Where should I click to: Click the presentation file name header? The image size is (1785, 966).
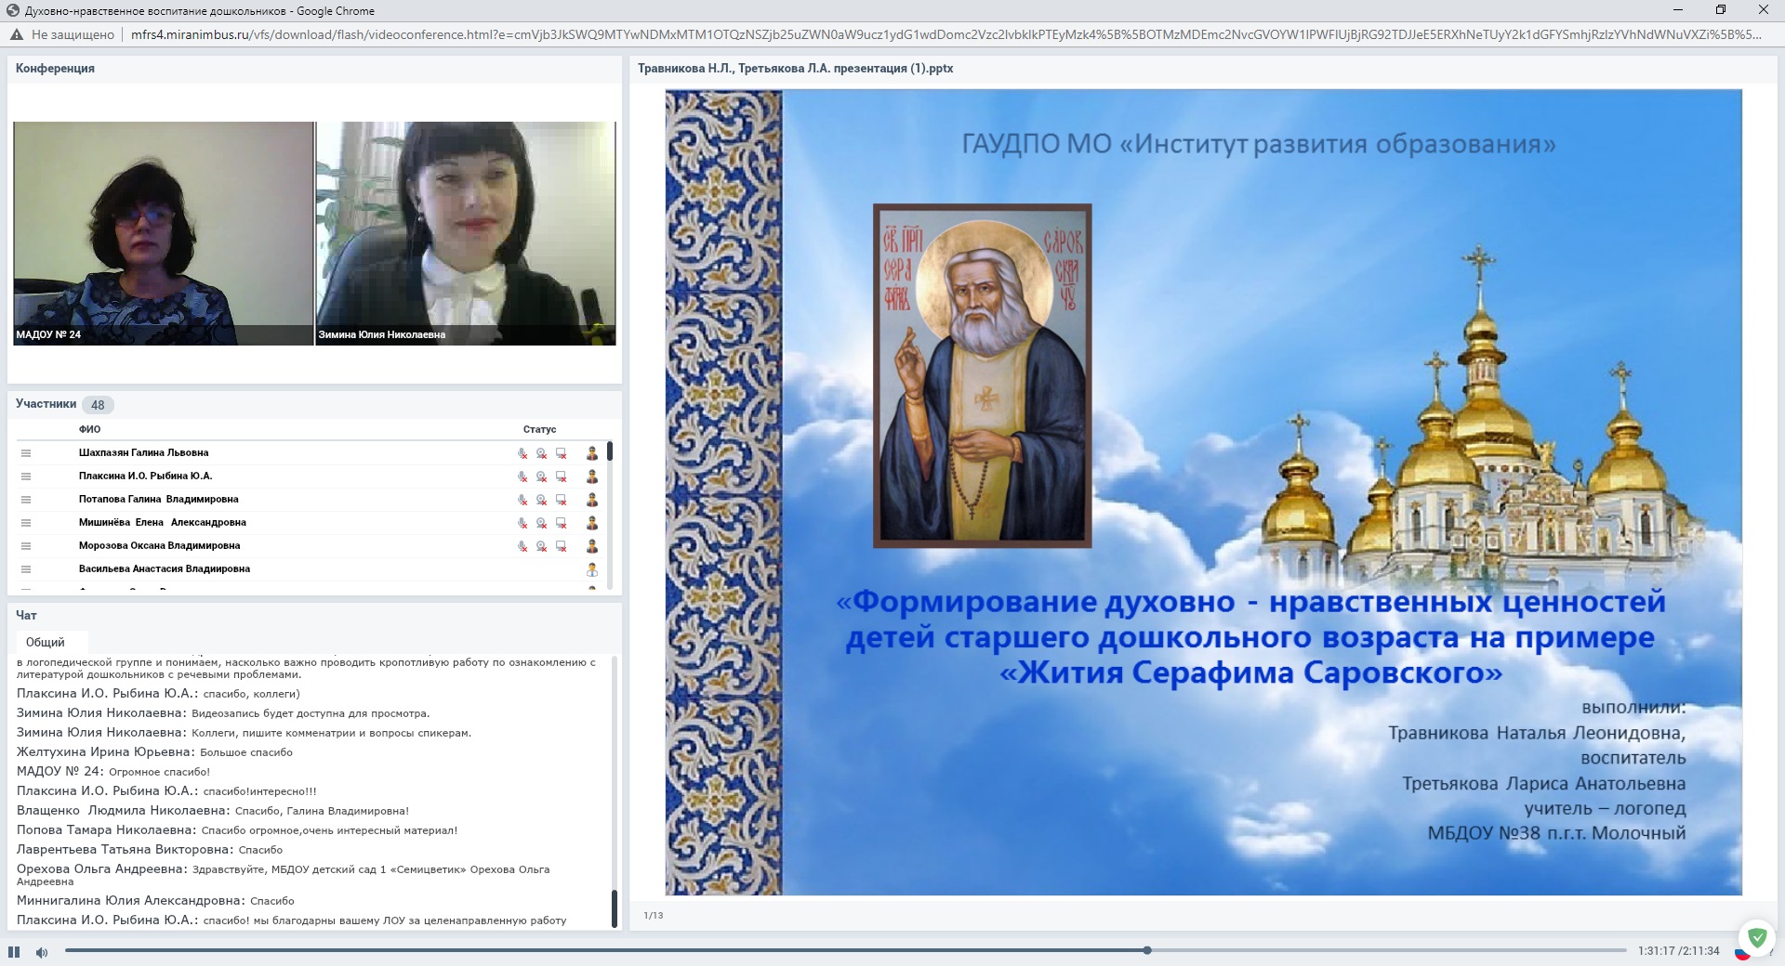pyautogui.click(x=795, y=68)
